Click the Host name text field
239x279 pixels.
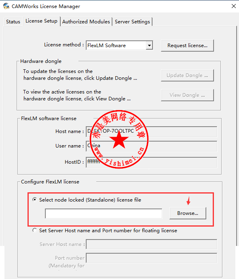[x=151, y=131]
